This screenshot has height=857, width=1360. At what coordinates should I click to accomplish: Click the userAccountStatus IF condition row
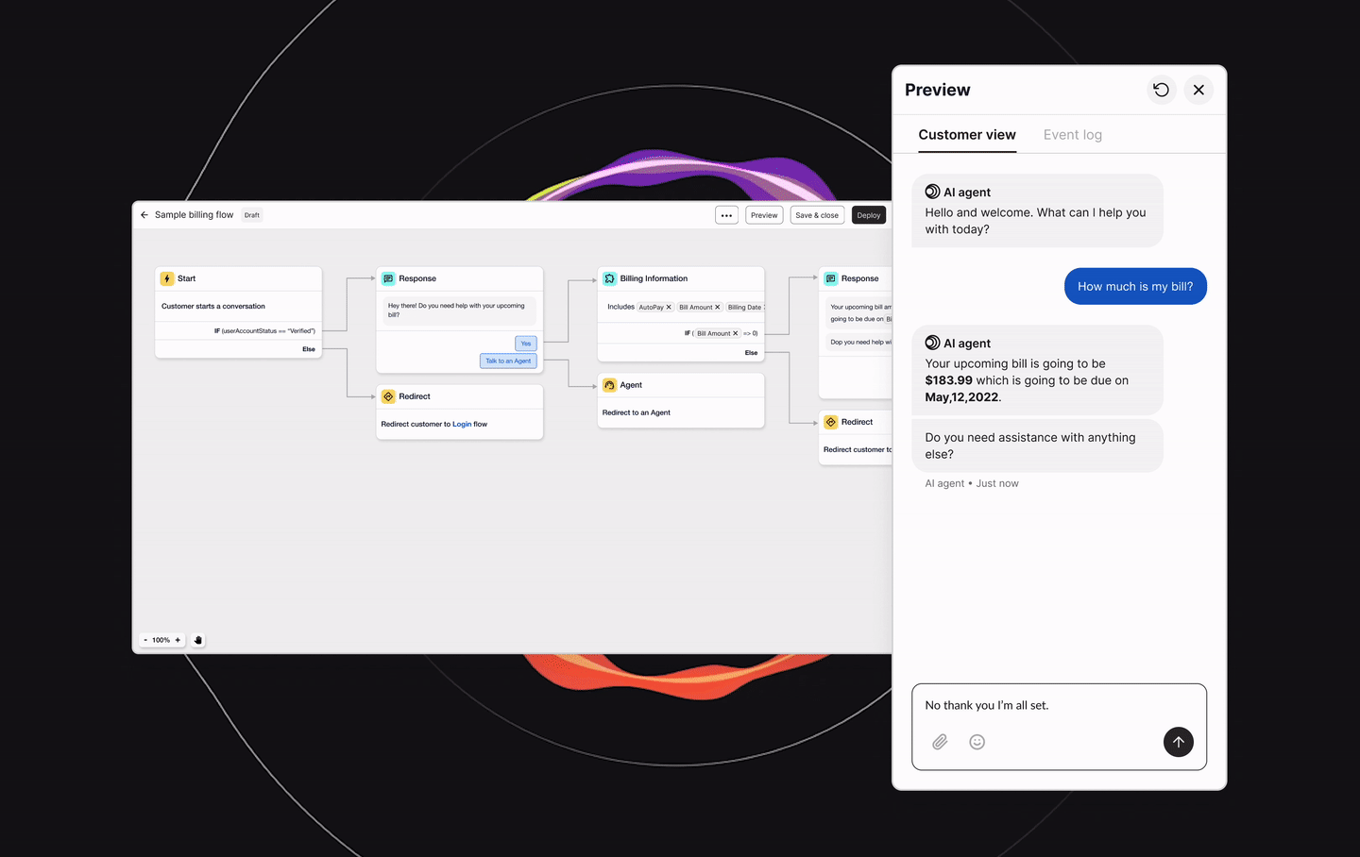[x=239, y=331]
